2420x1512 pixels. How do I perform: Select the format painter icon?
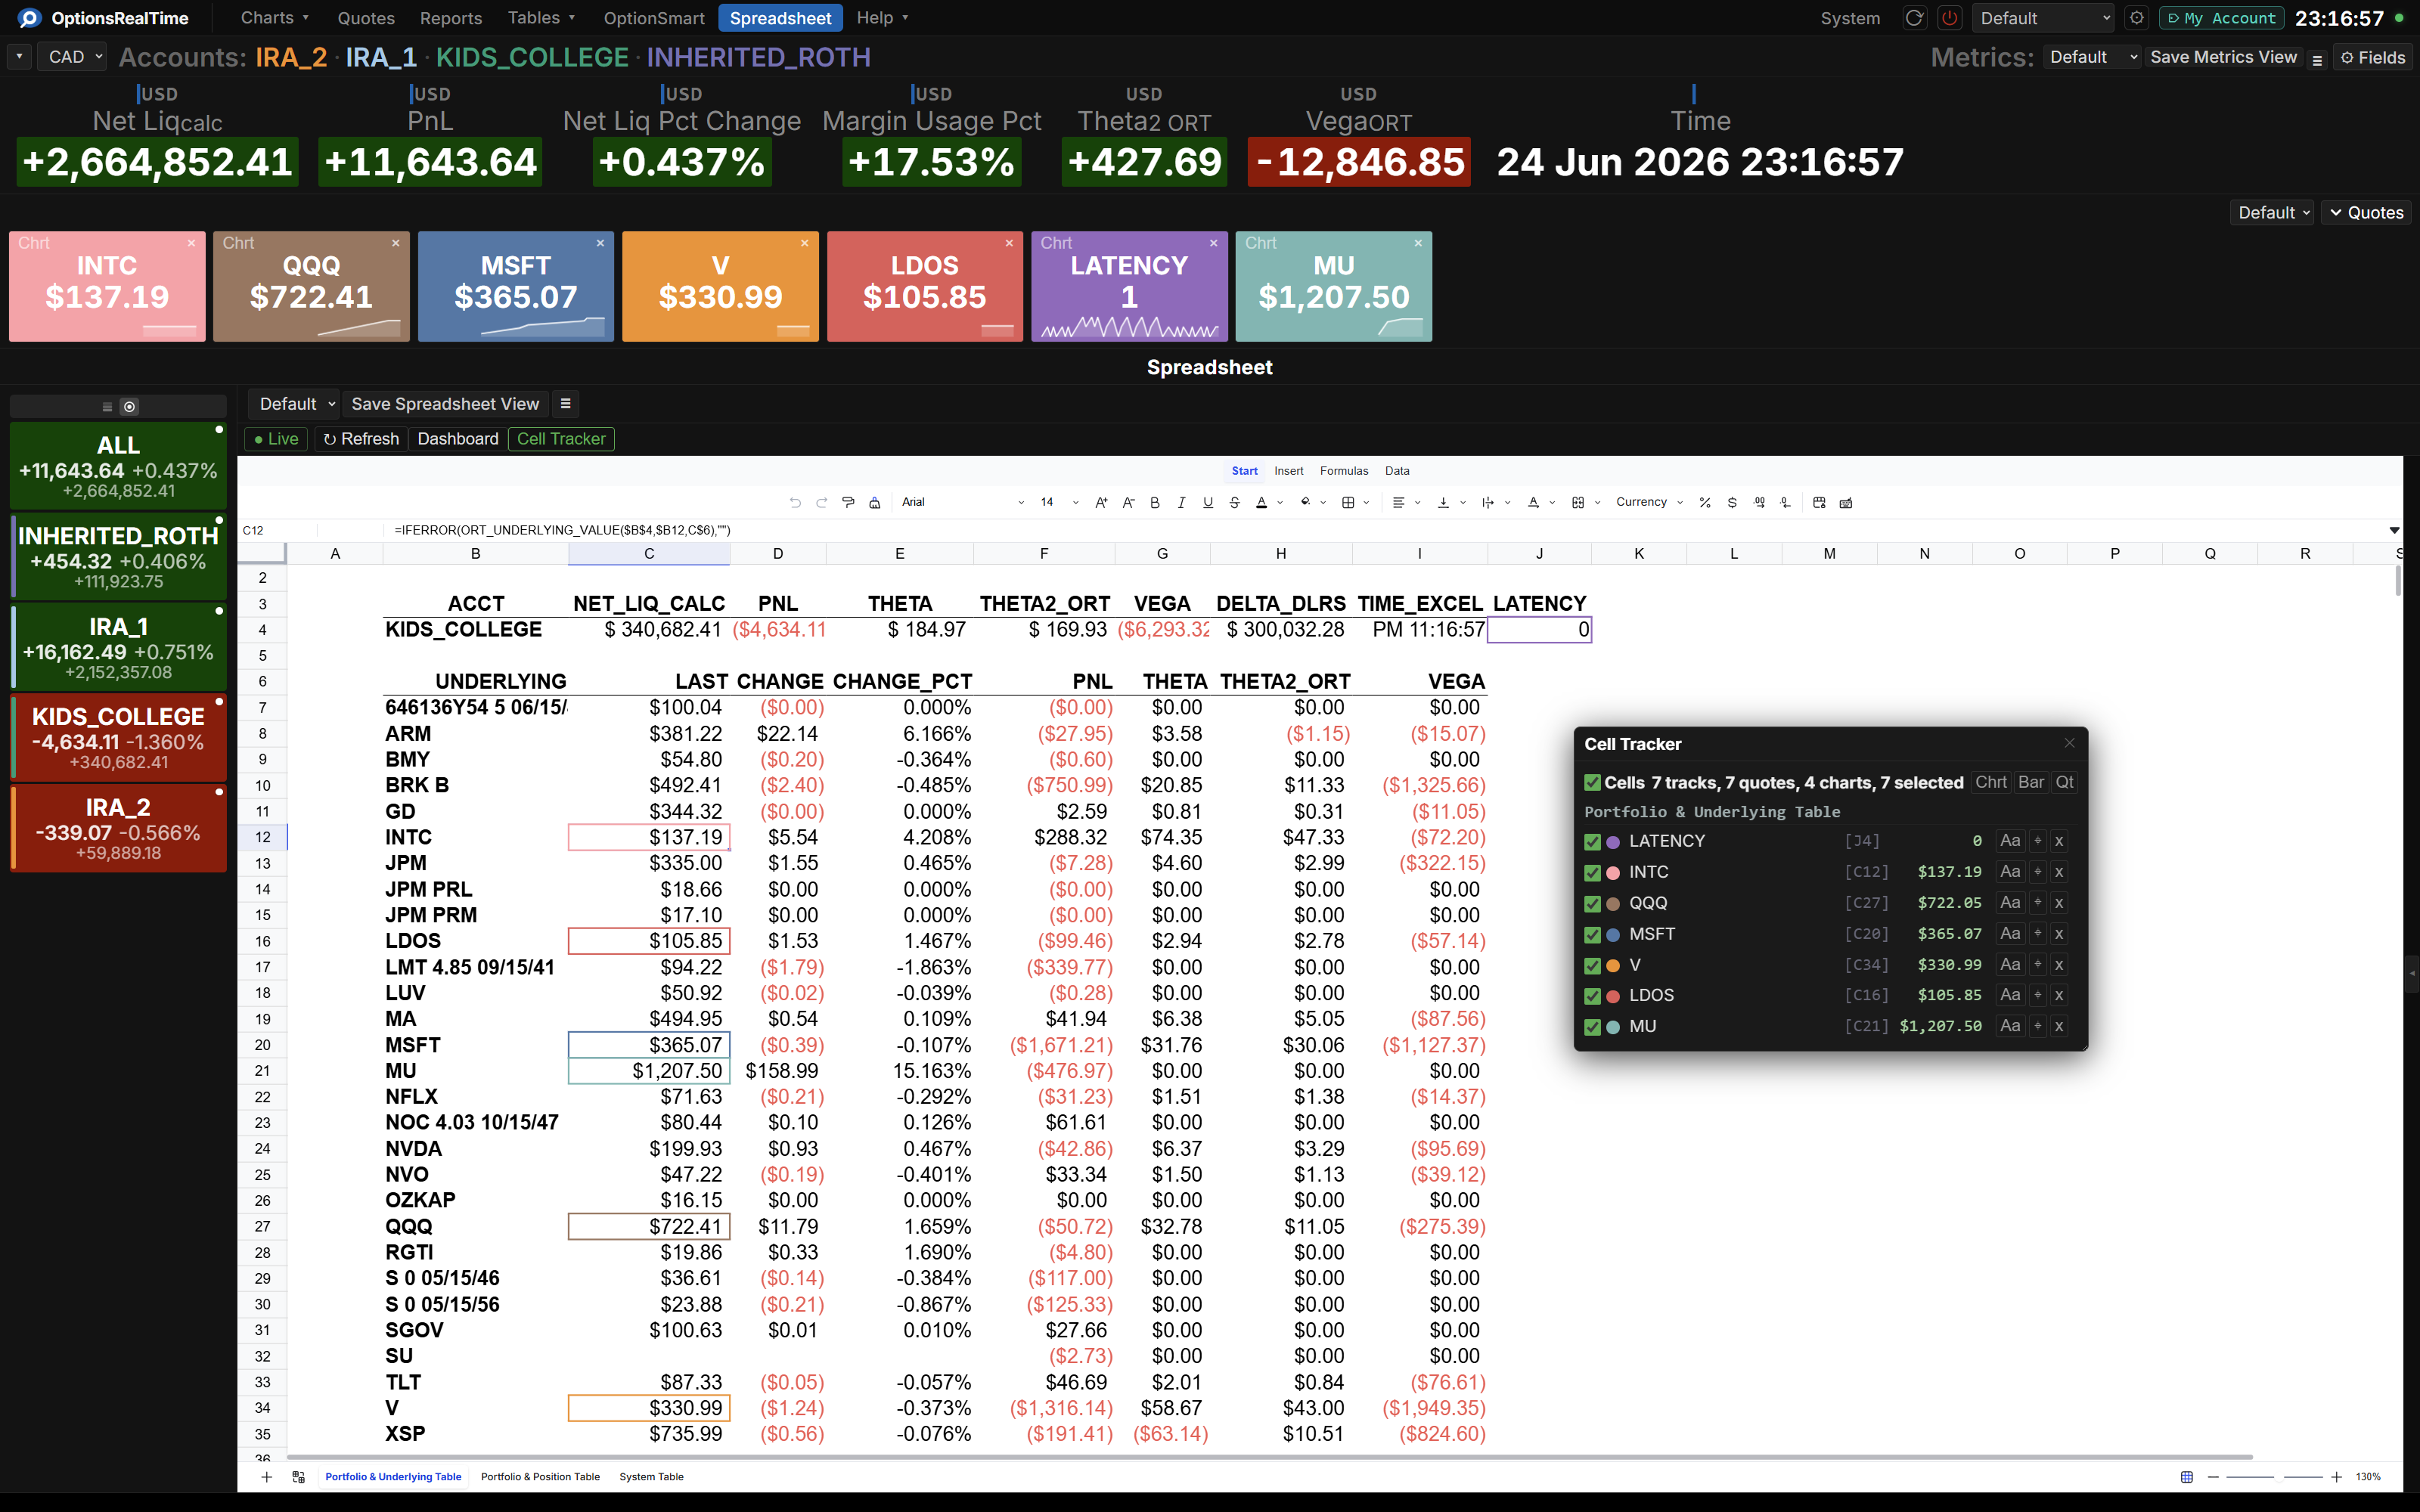(848, 502)
